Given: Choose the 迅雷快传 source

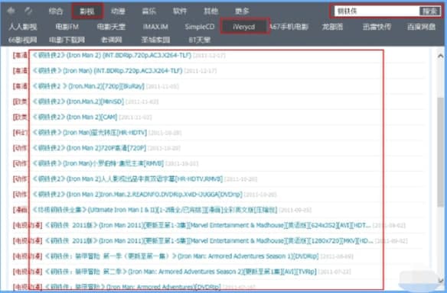Looking at the screenshot, I should (x=377, y=27).
